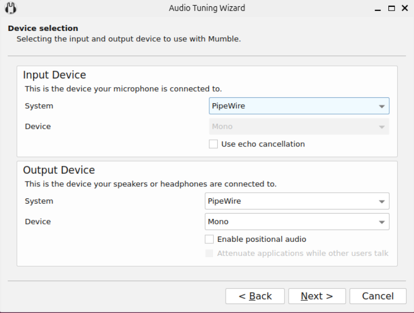Open the Output Device System PipeWire dropdown
Image resolution: width=414 pixels, height=313 pixels.
point(297,201)
